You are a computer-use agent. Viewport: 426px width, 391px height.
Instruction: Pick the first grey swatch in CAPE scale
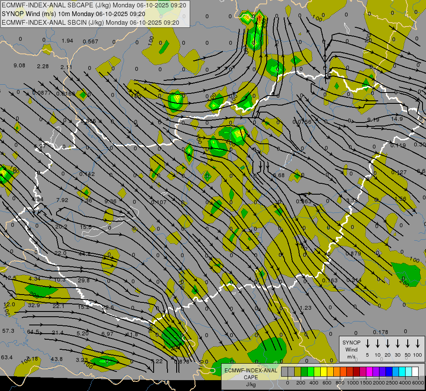(285, 372)
